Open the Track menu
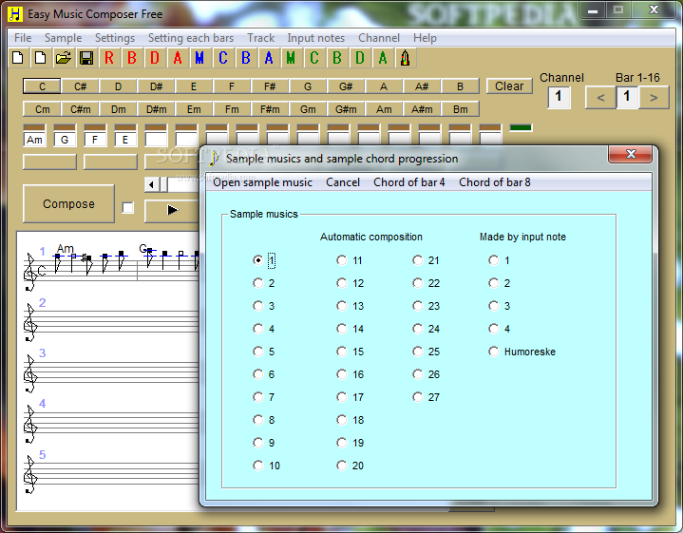The height and width of the screenshot is (533, 683). pos(261,38)
